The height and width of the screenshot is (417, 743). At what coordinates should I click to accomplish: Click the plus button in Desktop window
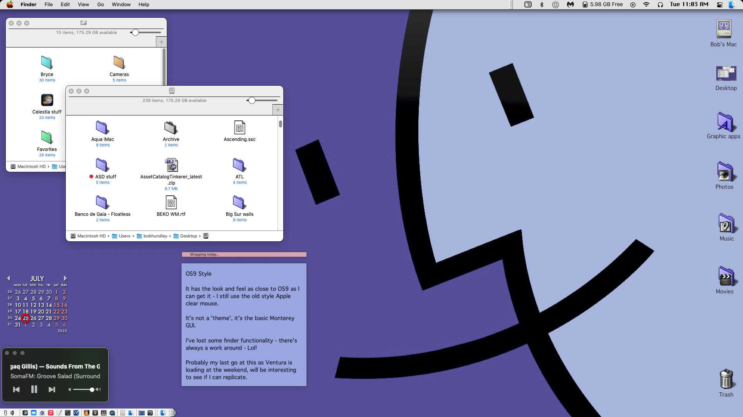pos(278,110)
